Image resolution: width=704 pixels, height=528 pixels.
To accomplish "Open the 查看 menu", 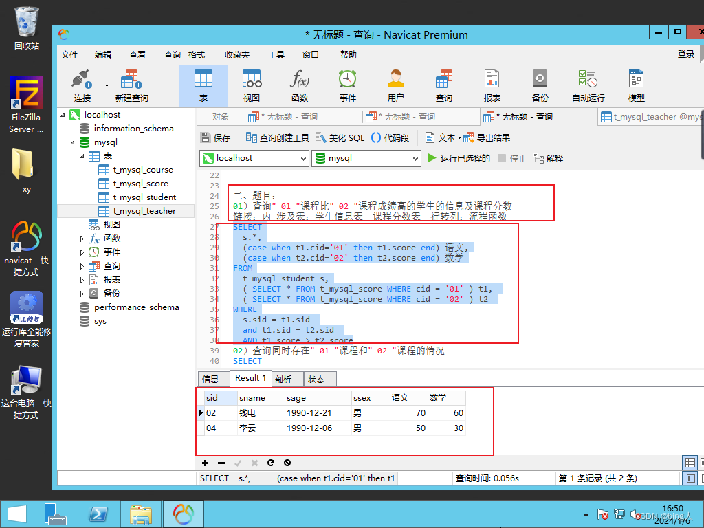I will 137,55.
